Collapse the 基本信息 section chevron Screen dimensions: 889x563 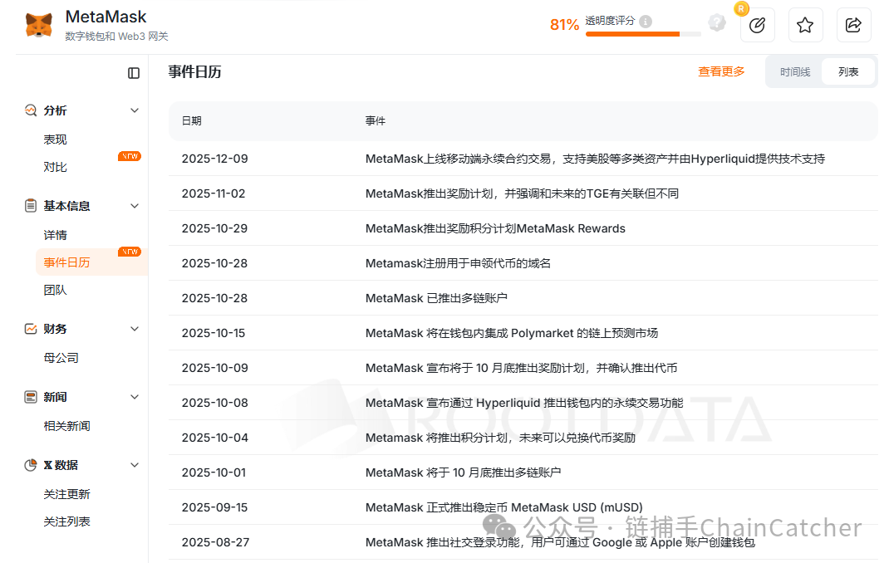[x=134, y=205]
